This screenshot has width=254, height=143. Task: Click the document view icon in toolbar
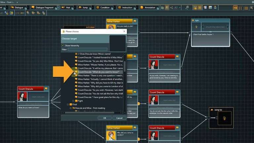(205, 8)
